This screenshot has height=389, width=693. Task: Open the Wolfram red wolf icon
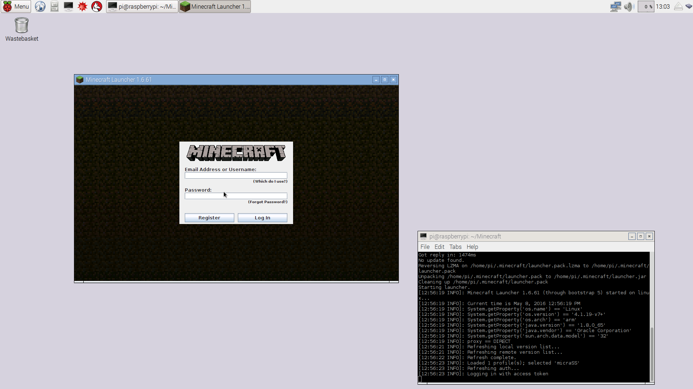click(x=97, y=6)
